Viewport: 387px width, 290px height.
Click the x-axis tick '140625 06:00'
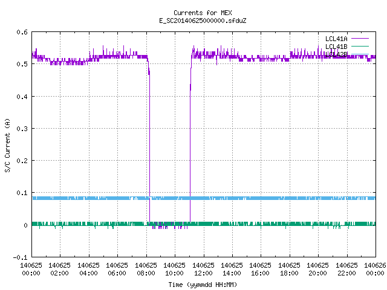(117, 269)
